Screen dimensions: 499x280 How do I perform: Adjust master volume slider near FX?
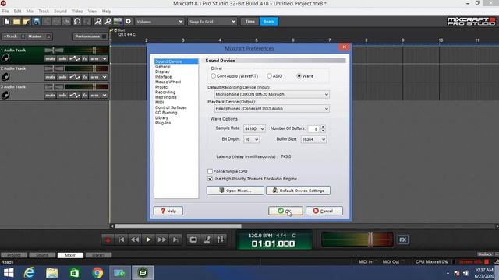(x=370, y=240)
